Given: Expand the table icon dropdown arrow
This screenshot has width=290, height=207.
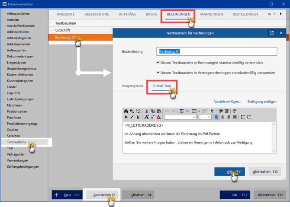Looking at the screenshot, I should click(199, 111).
